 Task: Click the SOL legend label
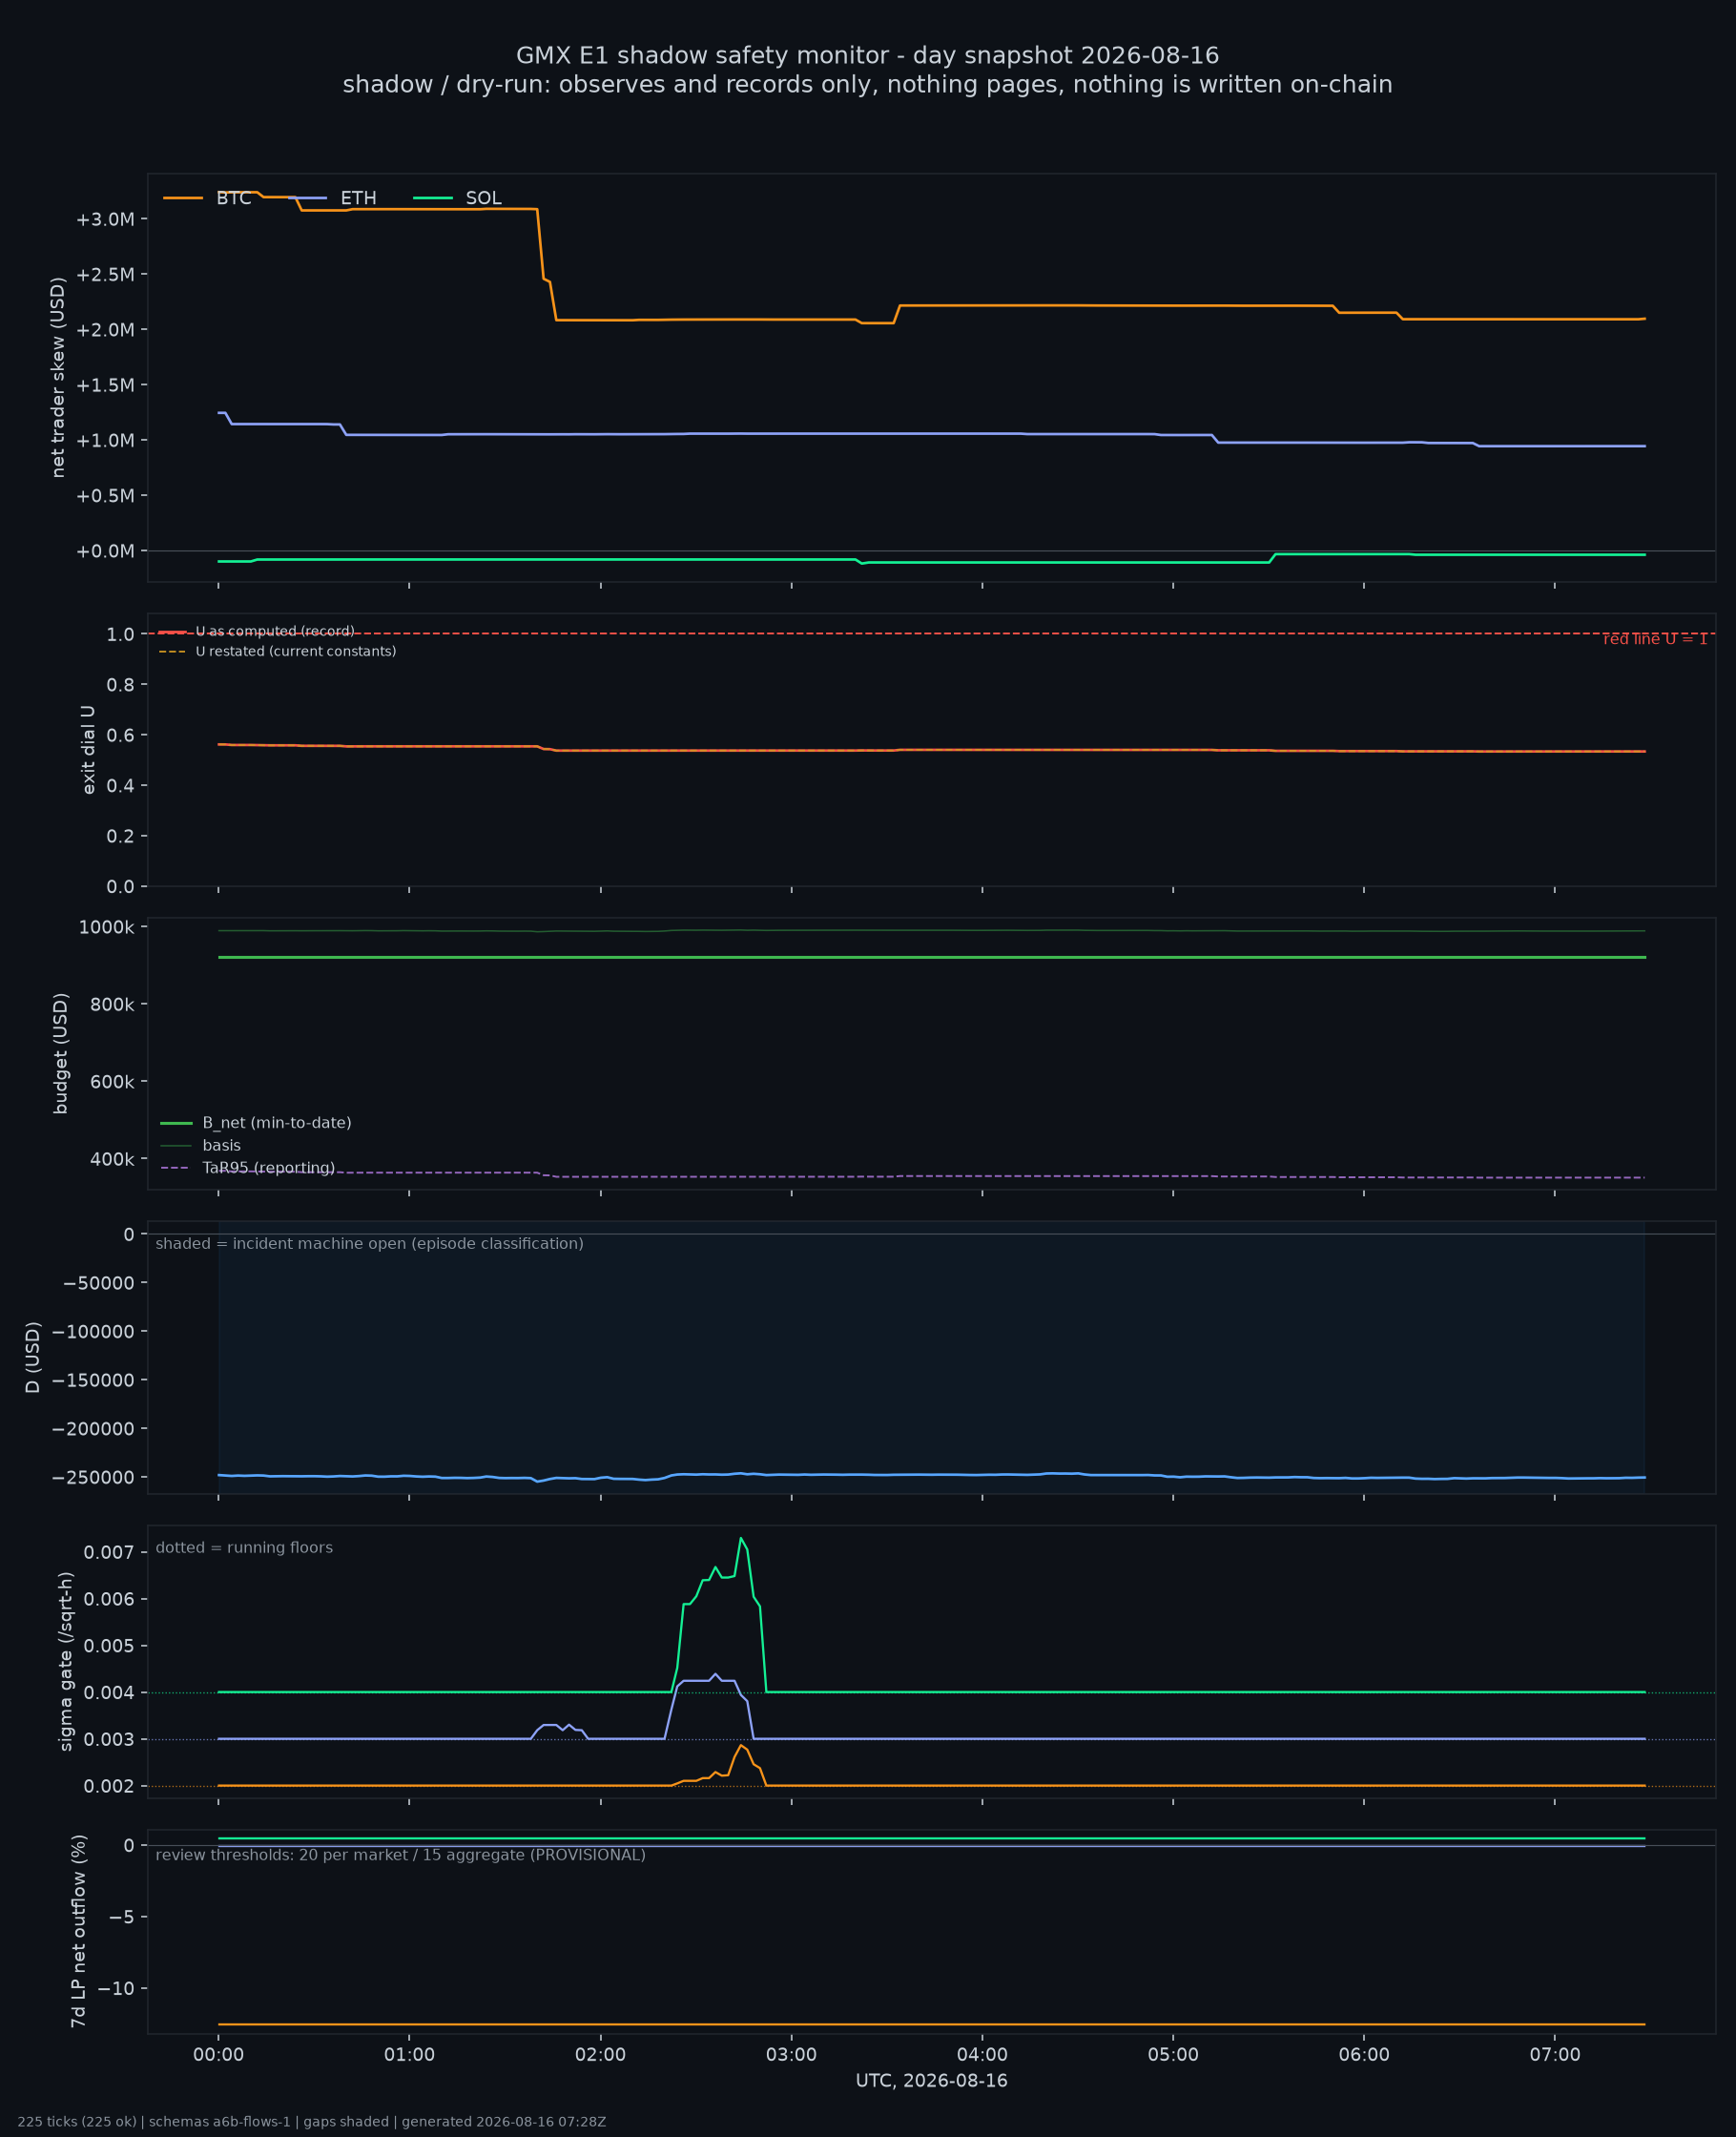(484, 198)
